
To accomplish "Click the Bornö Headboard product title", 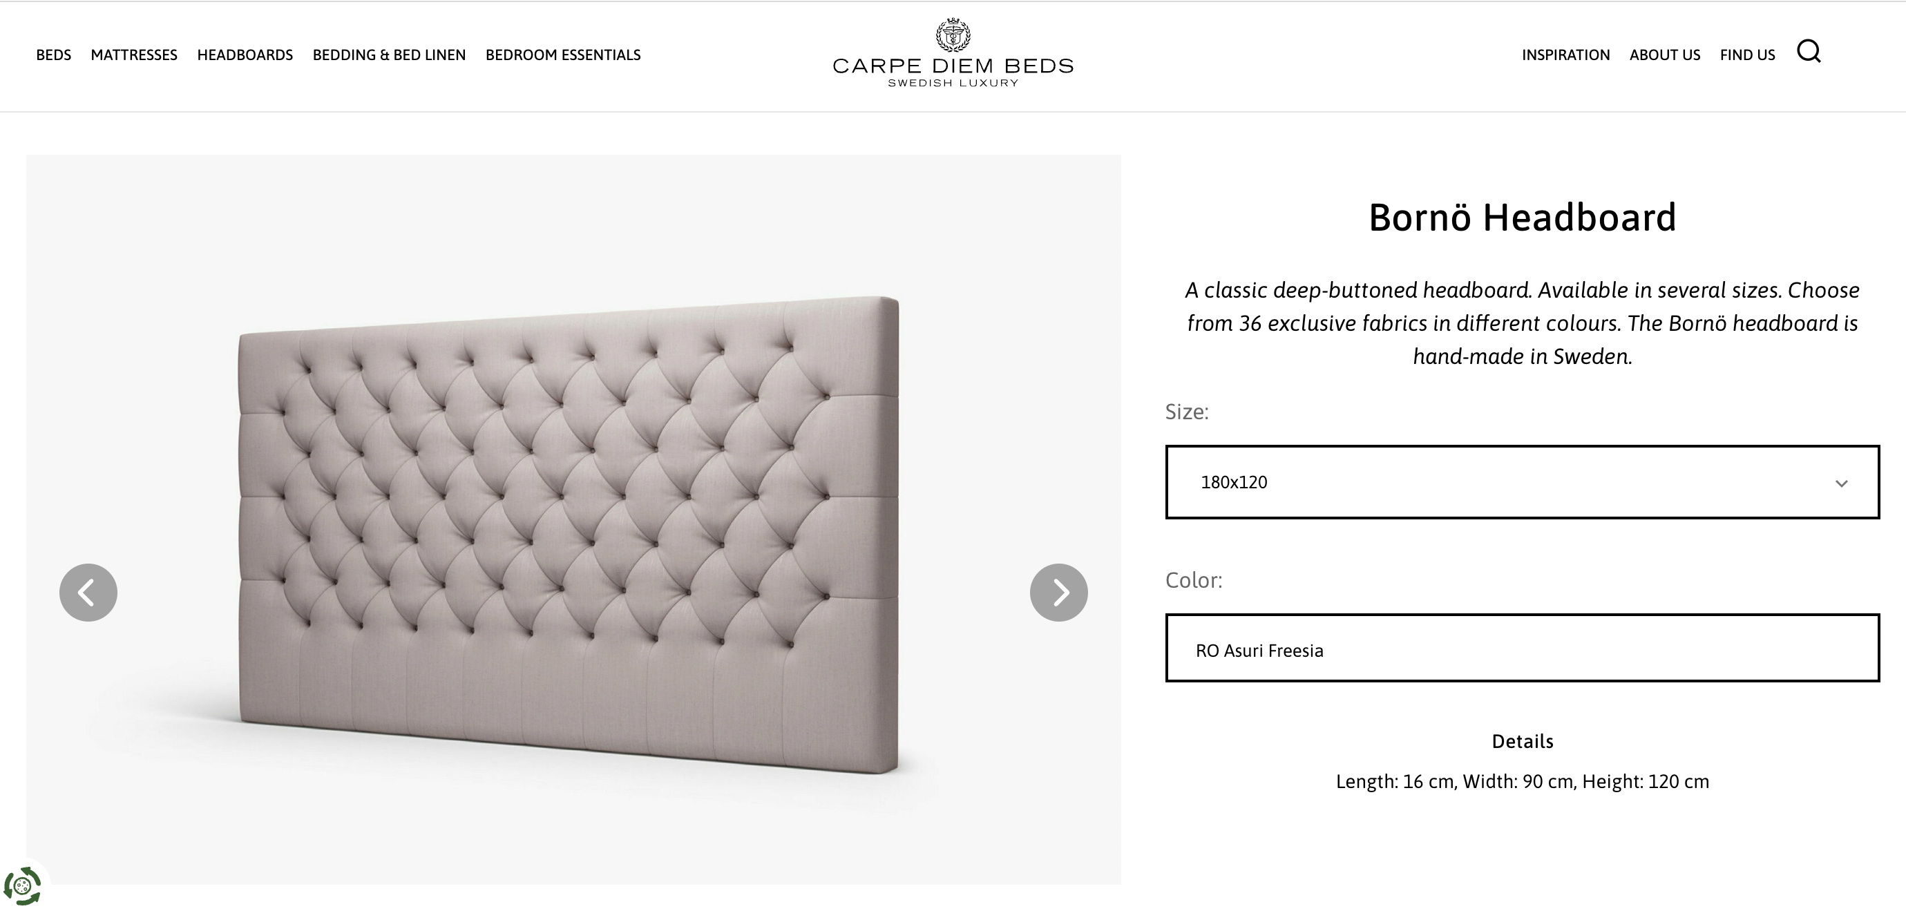I will 1522,218.
